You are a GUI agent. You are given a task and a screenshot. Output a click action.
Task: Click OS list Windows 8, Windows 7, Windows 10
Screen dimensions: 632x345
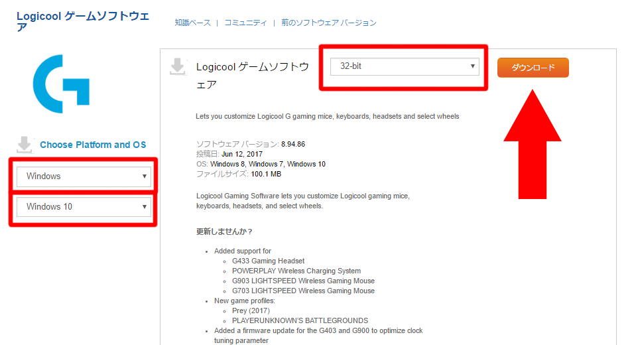pos(268,164)
